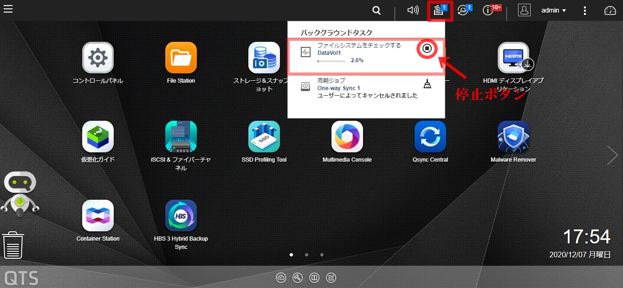Open Malware Remover
The height and width of the screenshot is (288, 623).
click(513, 137)
